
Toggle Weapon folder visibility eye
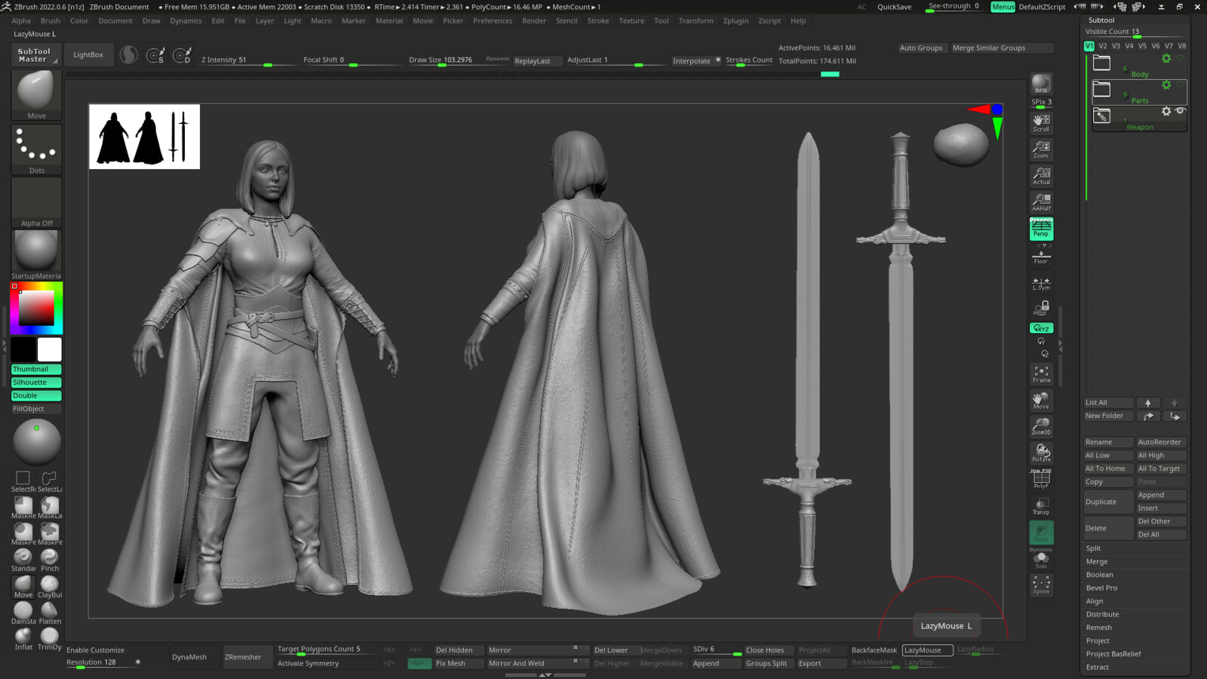[1181, 111]
